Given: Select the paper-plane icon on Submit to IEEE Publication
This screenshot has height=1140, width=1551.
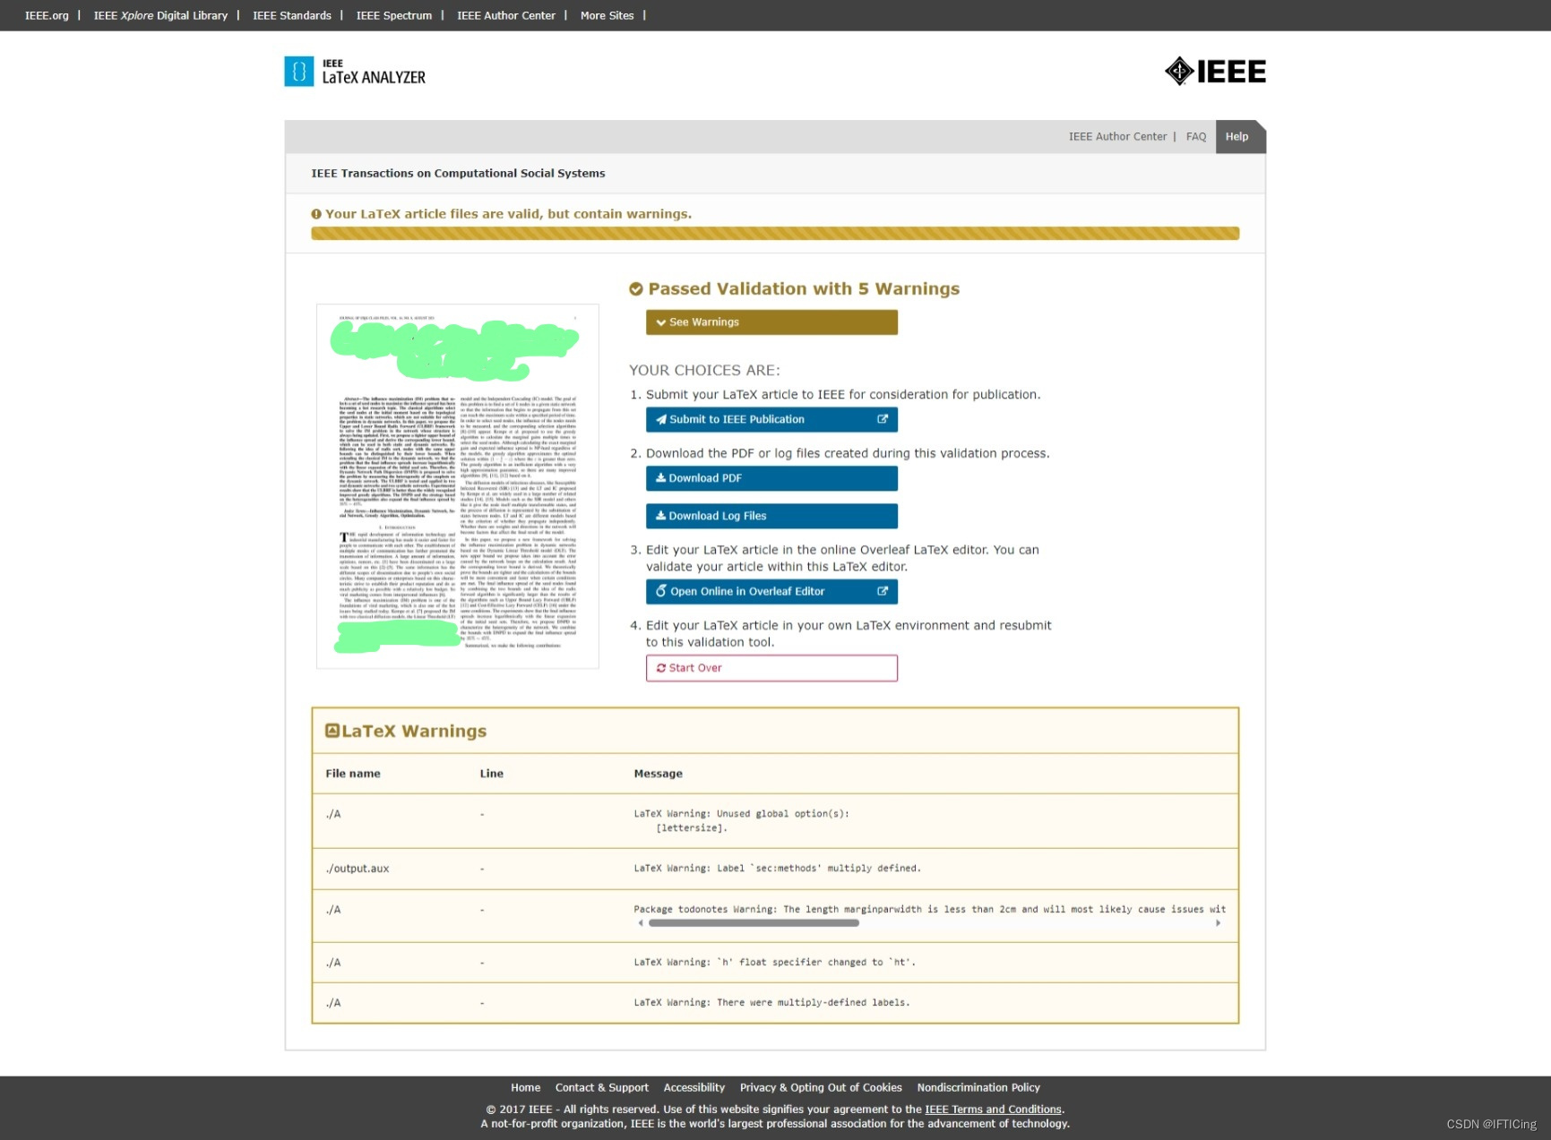Looking at the screenshot, I should point(662,419).
